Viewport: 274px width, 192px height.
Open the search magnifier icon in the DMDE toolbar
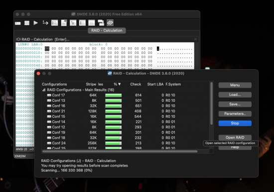[x=54, y=23]
